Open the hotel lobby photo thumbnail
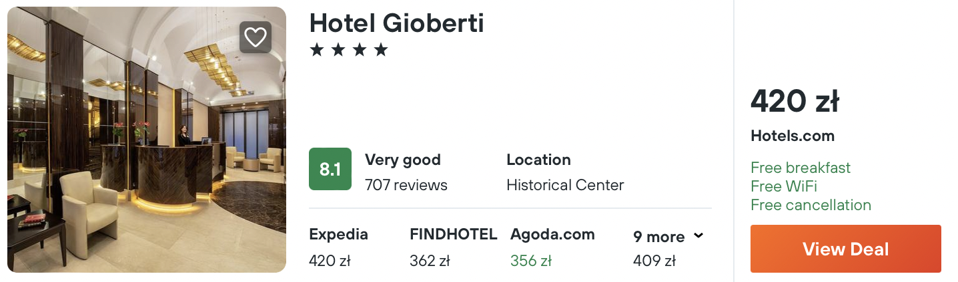The height and width of the screenshot is (282, 958). [147, 140]
